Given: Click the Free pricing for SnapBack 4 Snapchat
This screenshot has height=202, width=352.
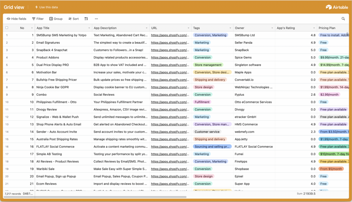Looking at the screenshot, I should [323, 50].
